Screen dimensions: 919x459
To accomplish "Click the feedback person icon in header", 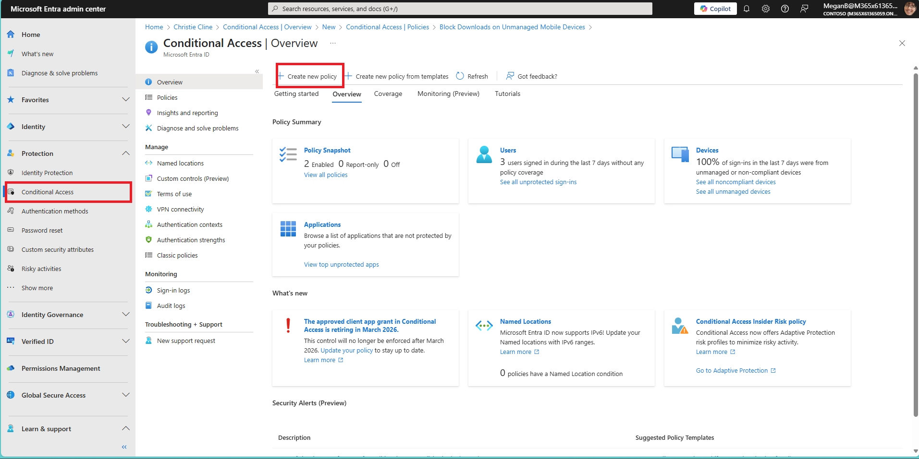I will click(x=804, y=9).
